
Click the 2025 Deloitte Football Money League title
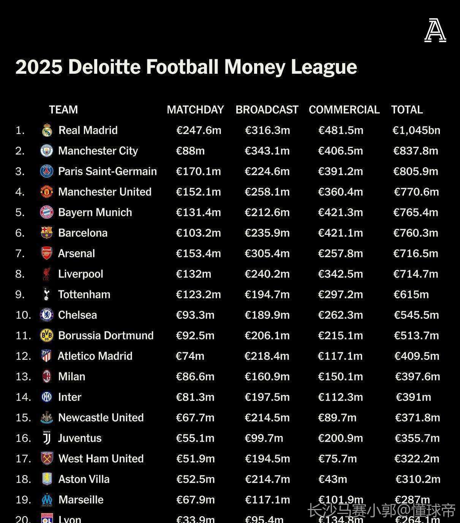pos(186,67)
